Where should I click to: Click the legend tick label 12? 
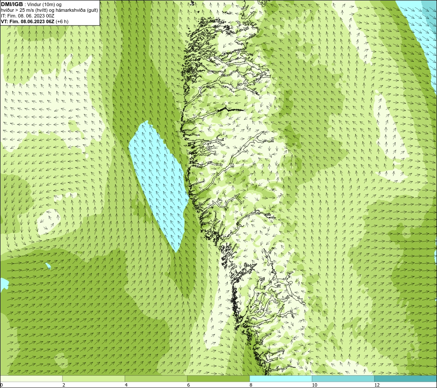pos(377,385)
